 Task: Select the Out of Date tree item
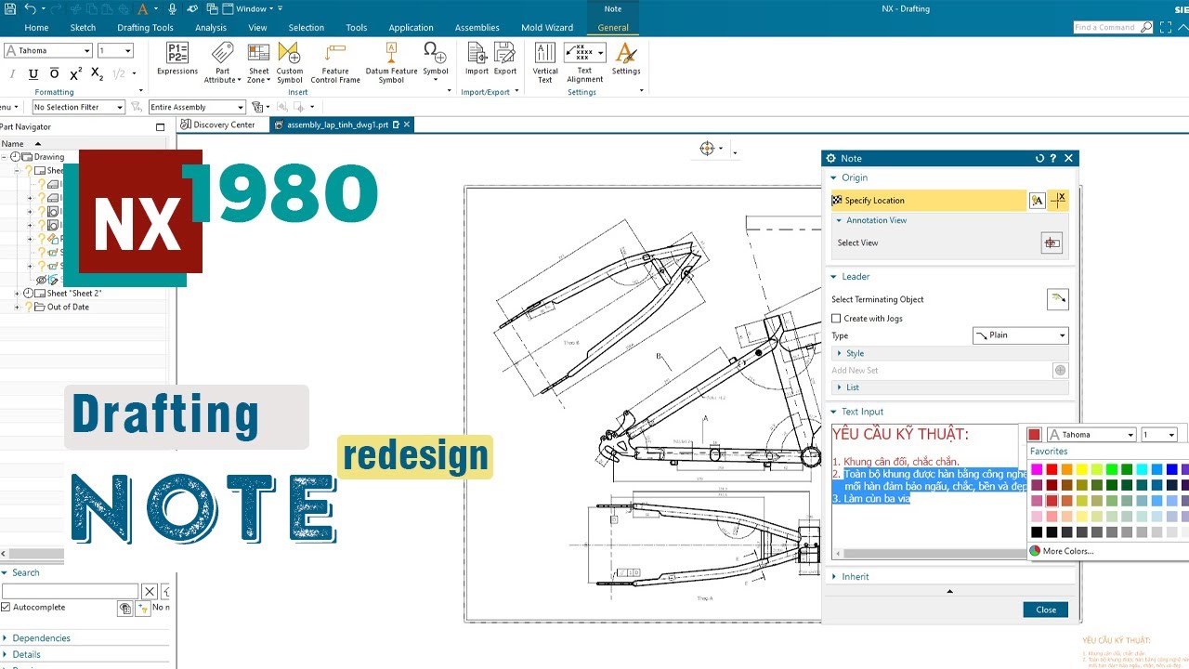[x=68, y=307]
